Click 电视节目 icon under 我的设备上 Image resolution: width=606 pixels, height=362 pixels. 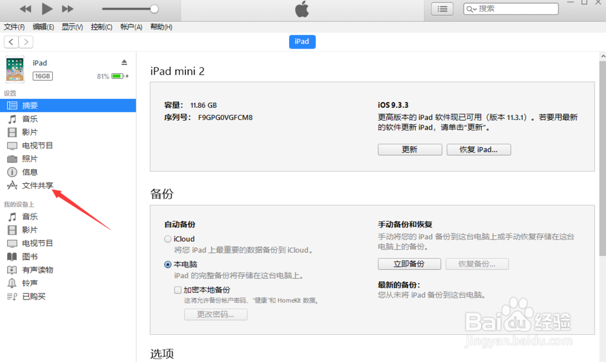coord(12,244)
